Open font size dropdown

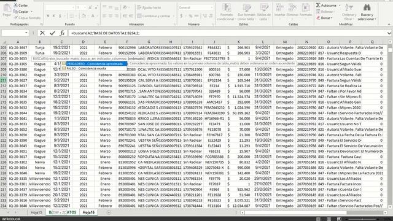85,8
